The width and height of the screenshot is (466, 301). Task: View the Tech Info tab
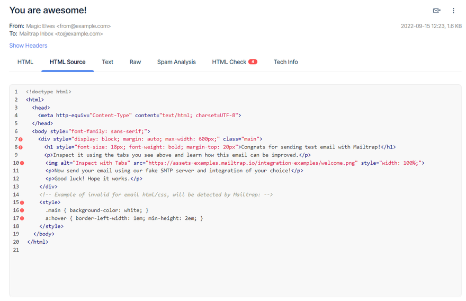285,62
